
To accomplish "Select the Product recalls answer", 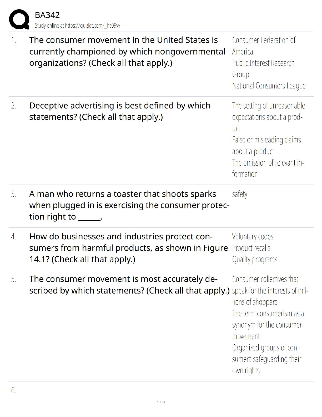I will pos(251,248).
